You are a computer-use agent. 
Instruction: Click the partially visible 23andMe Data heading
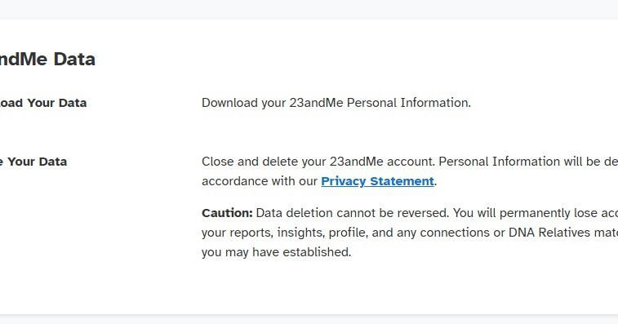click(x=47, y=59)
